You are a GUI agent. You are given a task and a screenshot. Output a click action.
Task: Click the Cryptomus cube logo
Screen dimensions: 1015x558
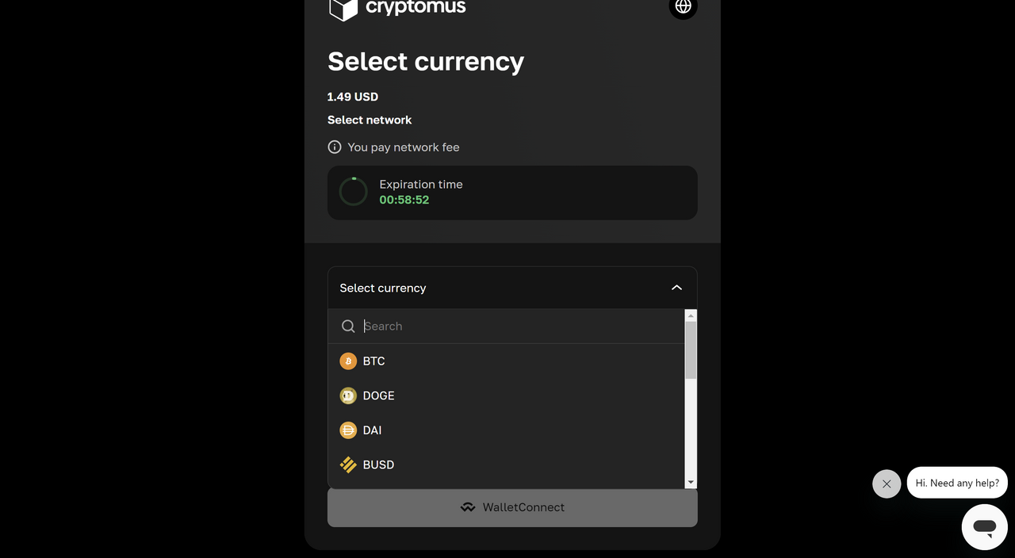pyautogui.click(x=343, y=8)
